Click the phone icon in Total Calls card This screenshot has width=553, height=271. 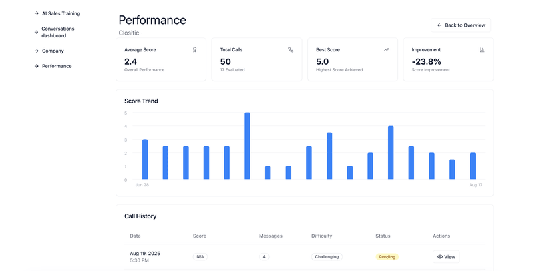click(291, 50)
